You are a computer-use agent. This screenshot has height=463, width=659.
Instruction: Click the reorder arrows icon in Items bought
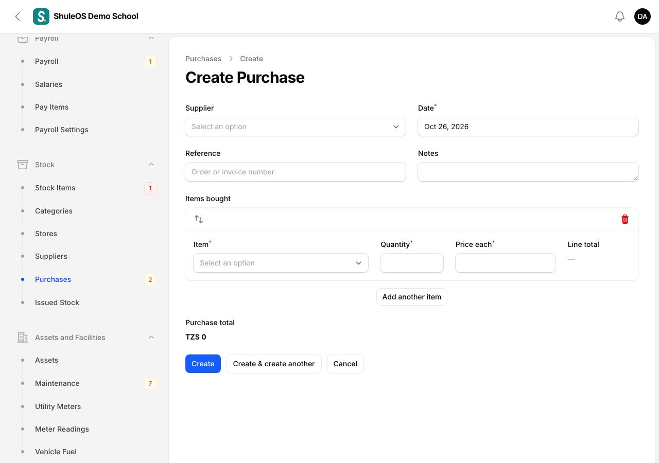(x=199, y=219)
